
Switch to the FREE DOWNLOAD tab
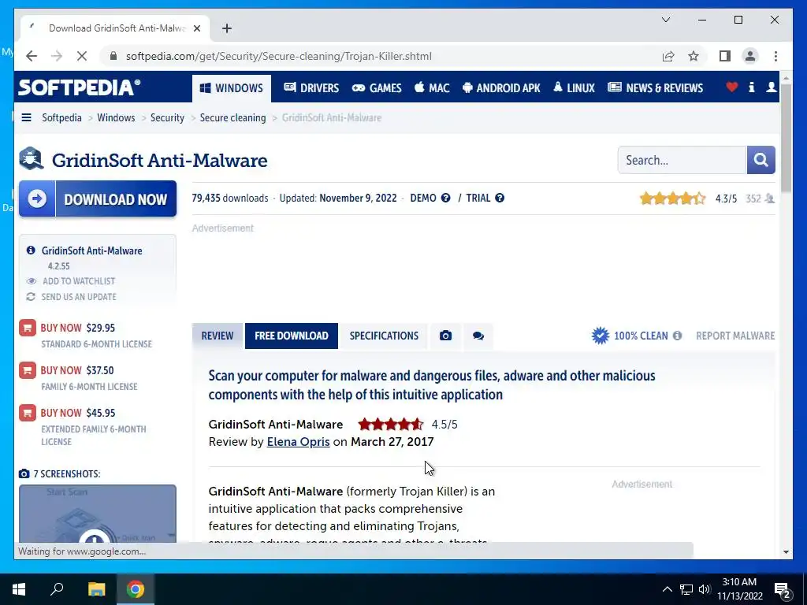tap(292, 336)
